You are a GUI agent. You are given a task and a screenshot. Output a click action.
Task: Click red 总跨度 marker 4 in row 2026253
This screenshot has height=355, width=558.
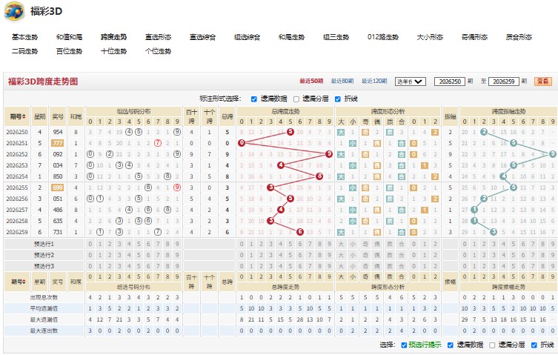(281, 165)
